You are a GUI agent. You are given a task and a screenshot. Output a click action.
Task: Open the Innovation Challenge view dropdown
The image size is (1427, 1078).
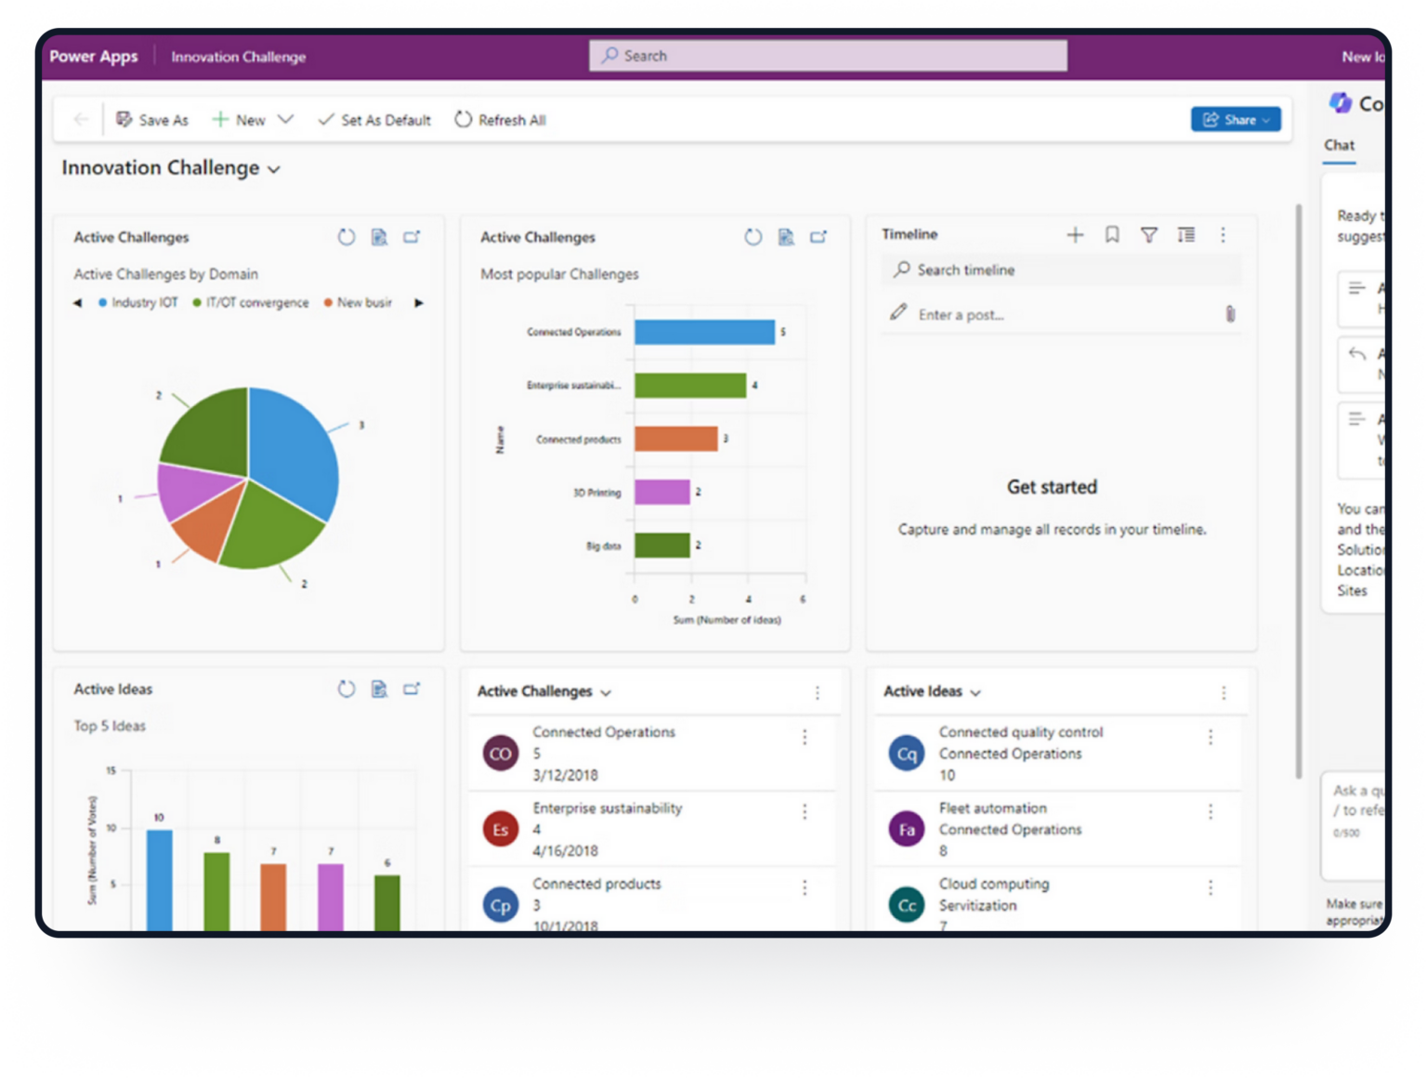click(274, 169)
